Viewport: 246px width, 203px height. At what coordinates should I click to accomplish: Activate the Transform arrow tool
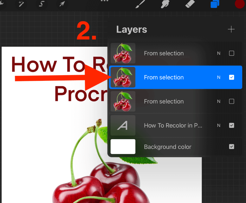62,4
